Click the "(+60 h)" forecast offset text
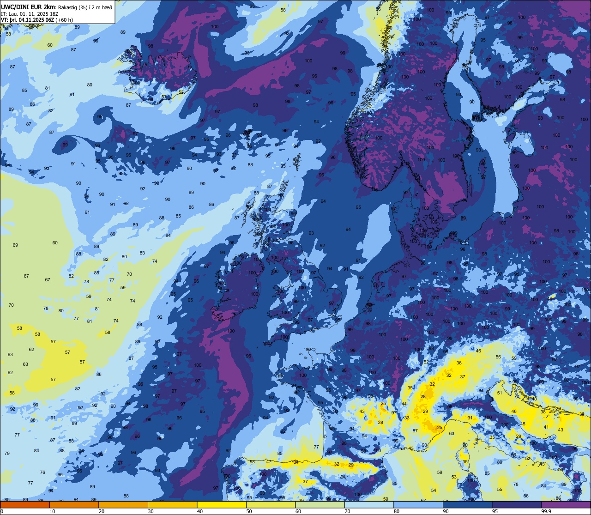This screenshot has height=515, width=591. [x=64, y=19]
